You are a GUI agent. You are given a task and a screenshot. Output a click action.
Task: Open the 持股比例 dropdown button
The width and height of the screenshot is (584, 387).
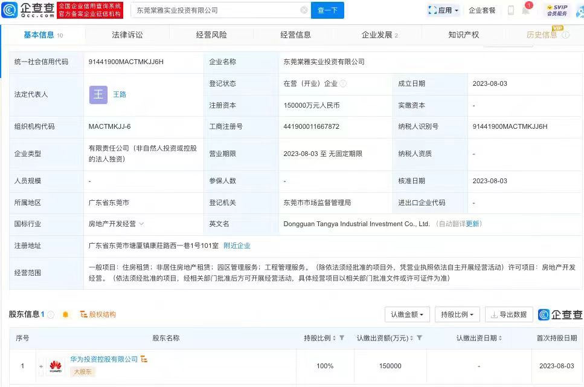coord(457,314)
